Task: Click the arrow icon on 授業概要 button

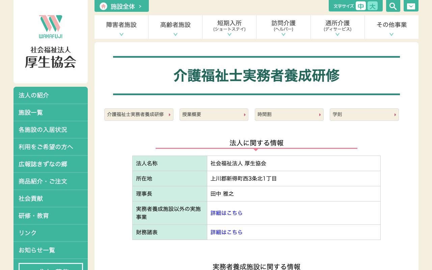Action: (x=244, y=115)
